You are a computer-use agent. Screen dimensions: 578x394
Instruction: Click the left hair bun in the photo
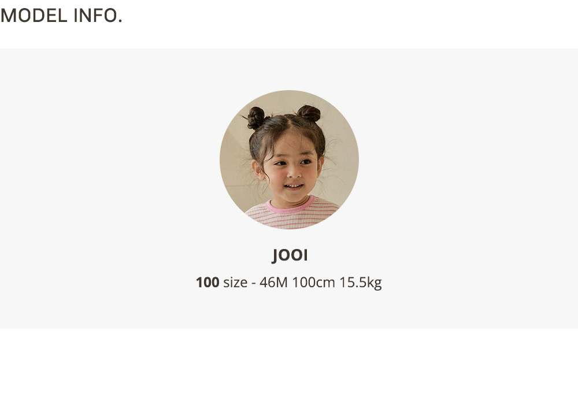coord(256,118)
